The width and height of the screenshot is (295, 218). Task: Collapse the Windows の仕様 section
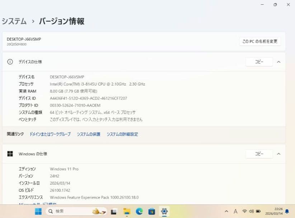279,154
